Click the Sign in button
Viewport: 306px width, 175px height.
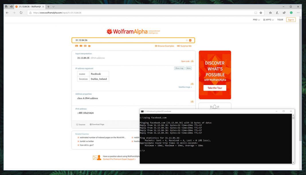tap(291, 20)
